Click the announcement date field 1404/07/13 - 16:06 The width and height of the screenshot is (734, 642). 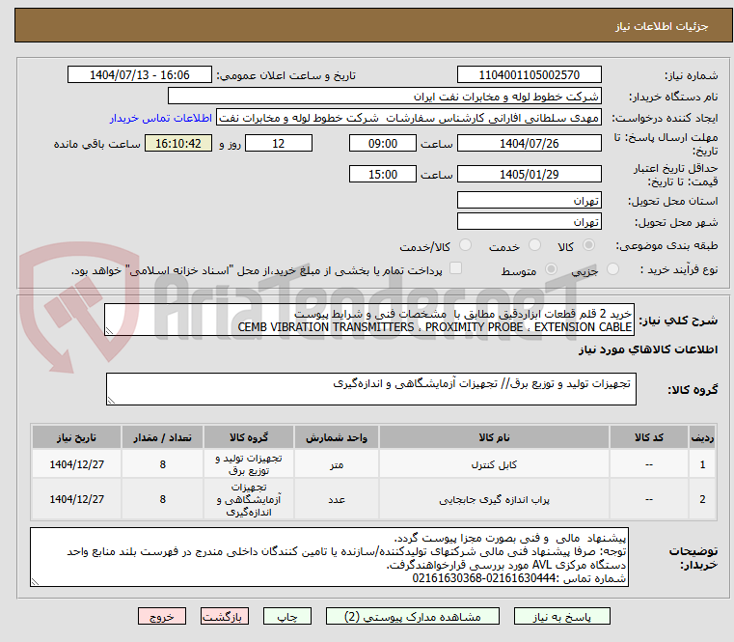click(x=140, y=74)
